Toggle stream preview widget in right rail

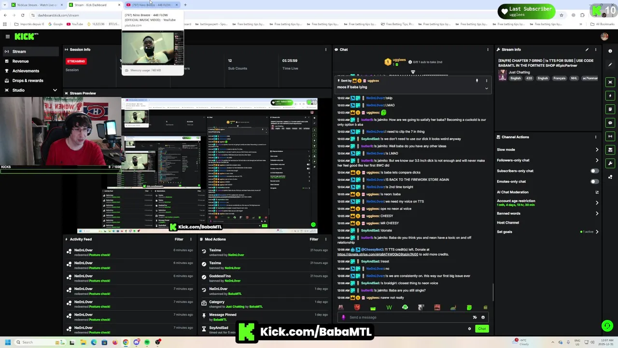coord(610,82)
